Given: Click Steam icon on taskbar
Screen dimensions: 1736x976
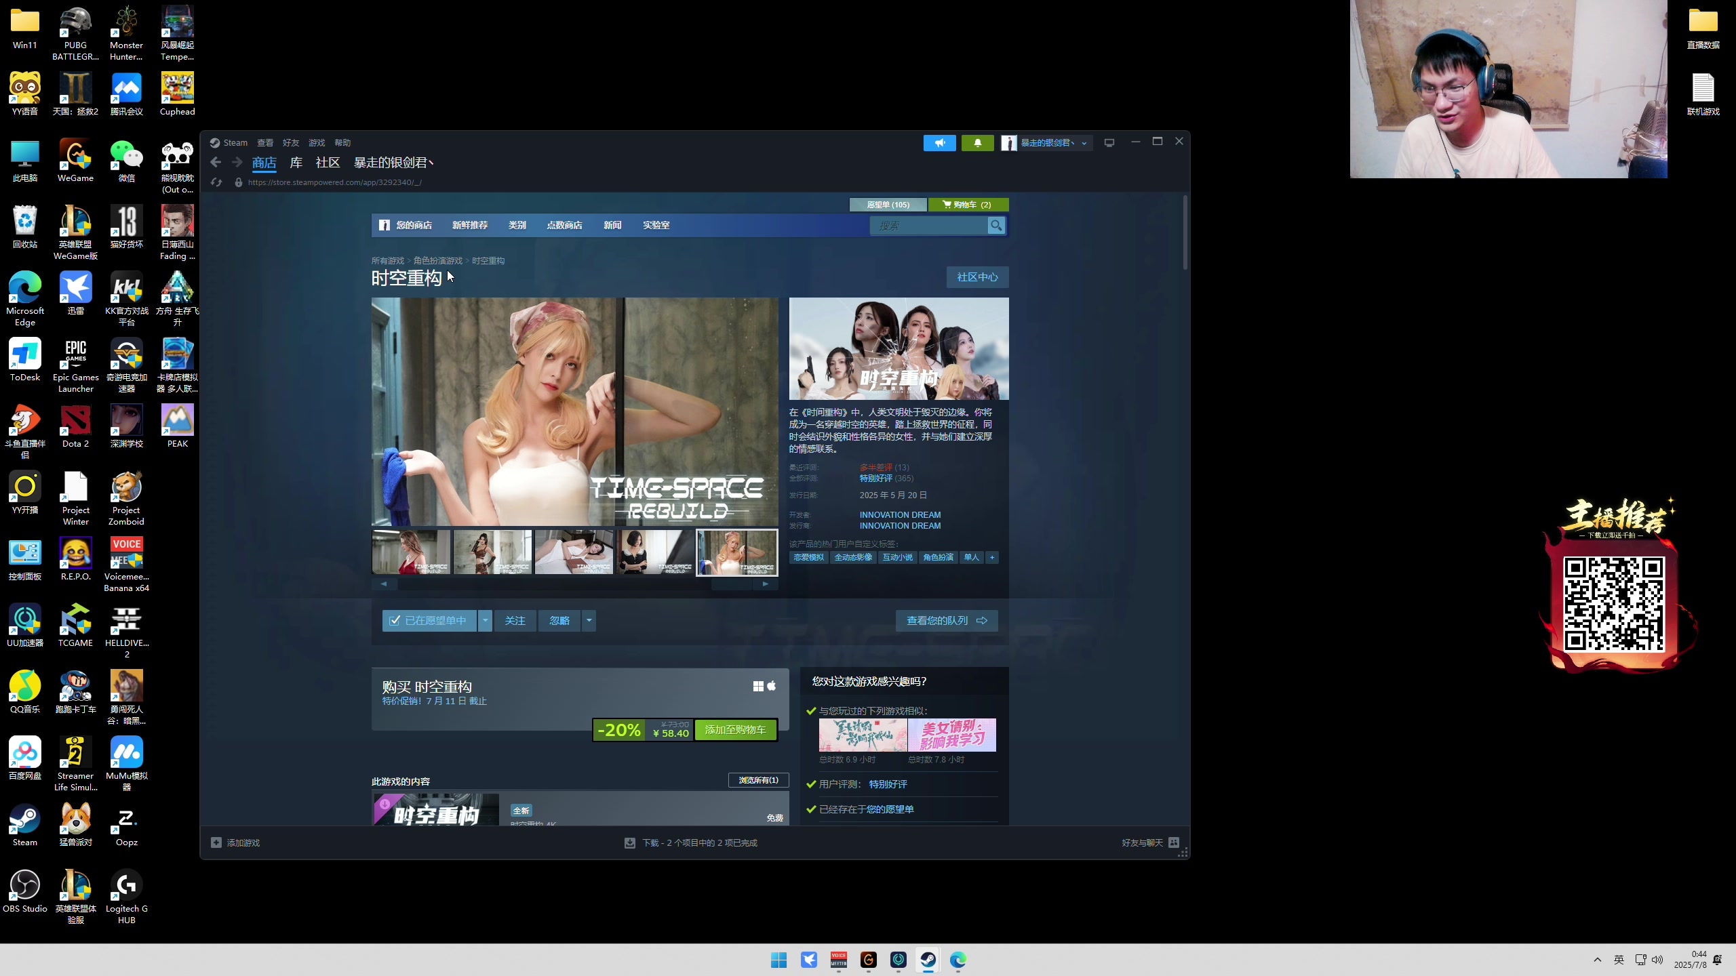Looking at the screenshot, I should point(928,960).
